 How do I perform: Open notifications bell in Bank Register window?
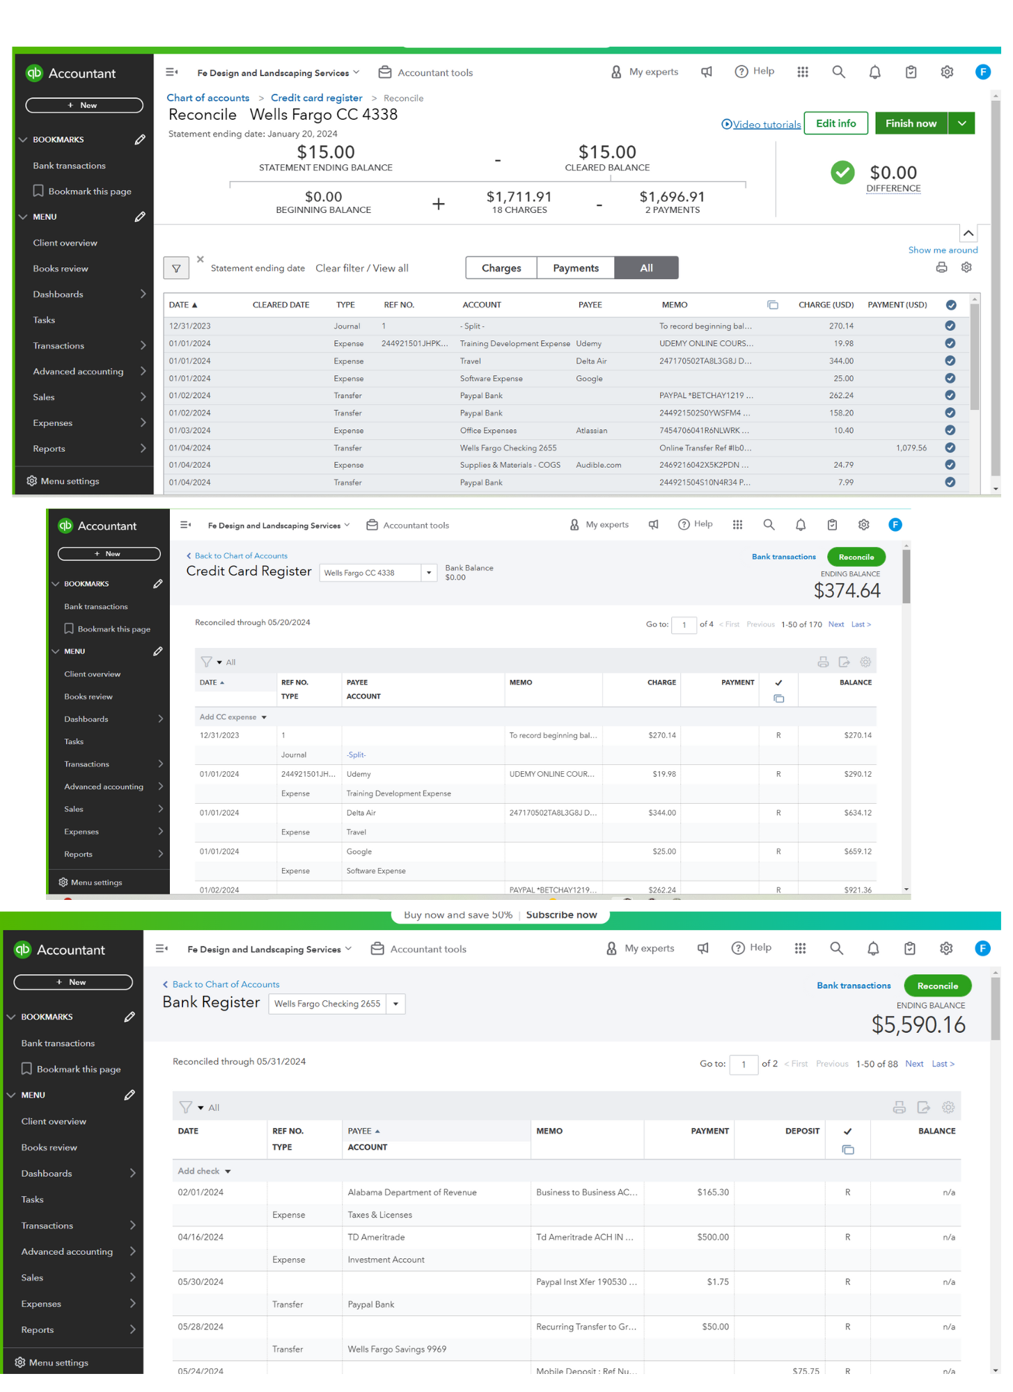[873, 948]
